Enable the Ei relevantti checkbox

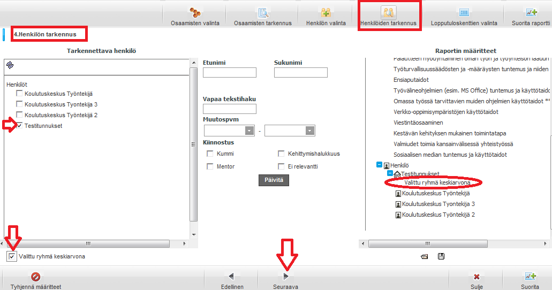[281, 166]
